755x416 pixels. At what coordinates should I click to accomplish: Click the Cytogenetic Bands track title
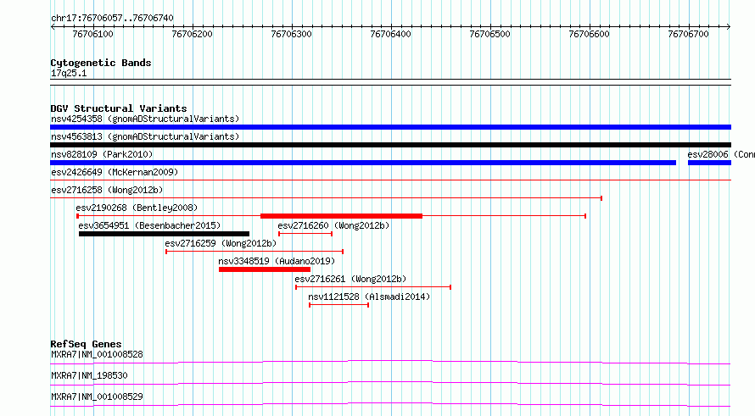coord(101,63)
